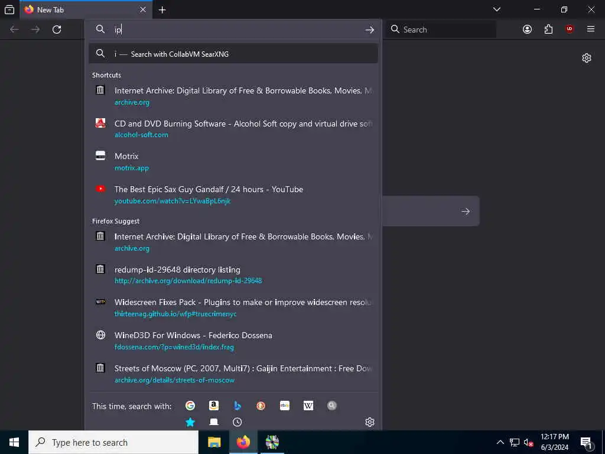Open the network status tray icon
Screen dimensions: 605x454
(515, 442)
